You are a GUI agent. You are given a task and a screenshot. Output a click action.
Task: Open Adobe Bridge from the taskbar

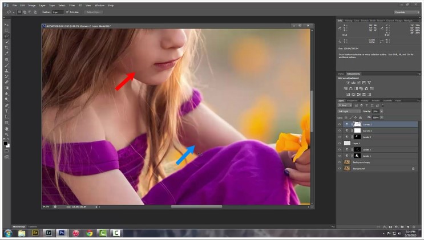[35, 233]
